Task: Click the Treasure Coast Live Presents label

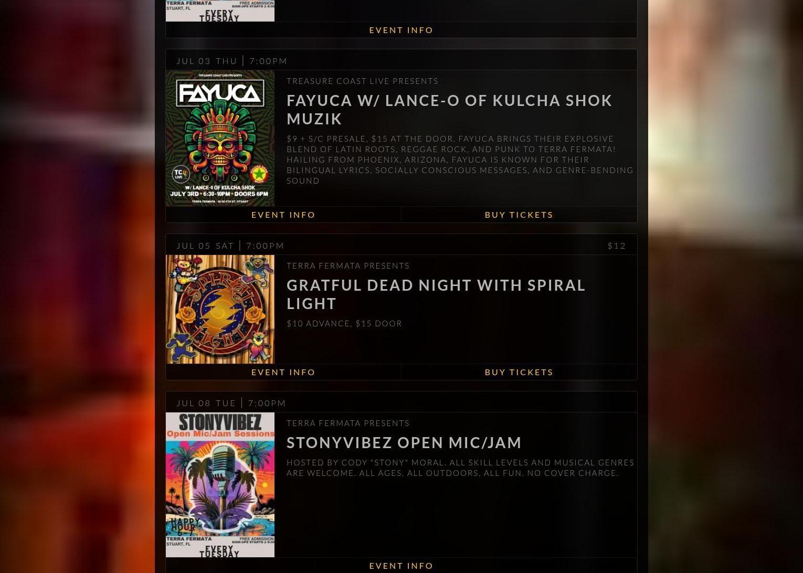Action: (363, 81)
